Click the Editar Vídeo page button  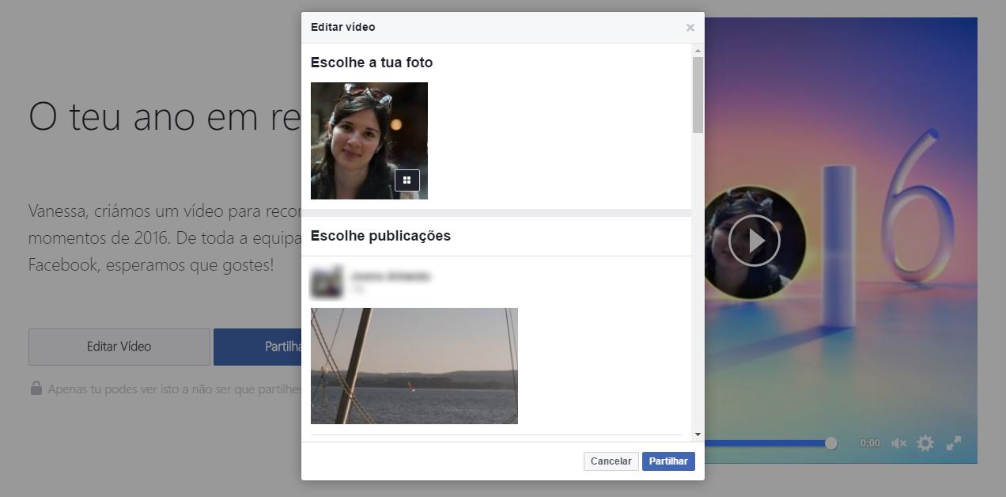click(x=119, y=347)
